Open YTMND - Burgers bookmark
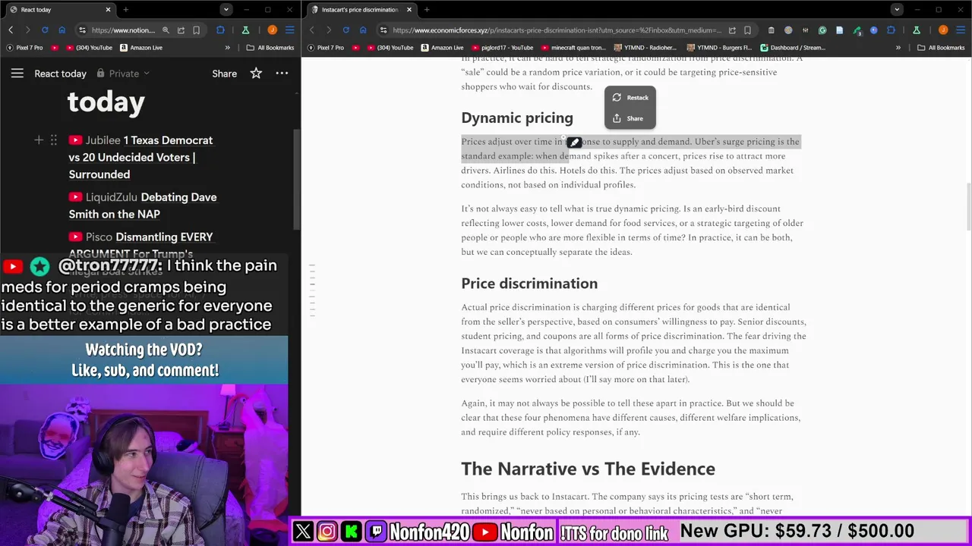Viewport: 972px width, 546px height. tap(719, 48)
